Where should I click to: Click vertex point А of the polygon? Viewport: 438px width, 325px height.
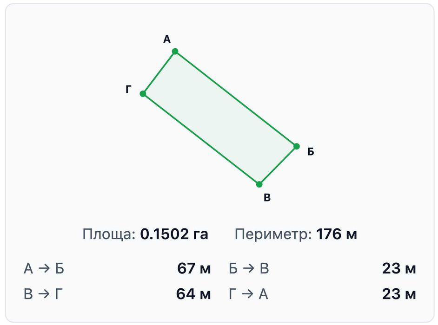[x=175, y=52]
